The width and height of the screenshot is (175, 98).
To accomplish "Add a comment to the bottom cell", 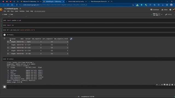I will pos(165,85).
